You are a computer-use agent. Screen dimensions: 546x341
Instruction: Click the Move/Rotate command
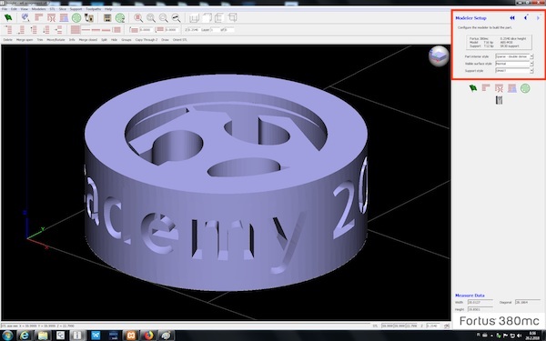(x=56, y=40)
